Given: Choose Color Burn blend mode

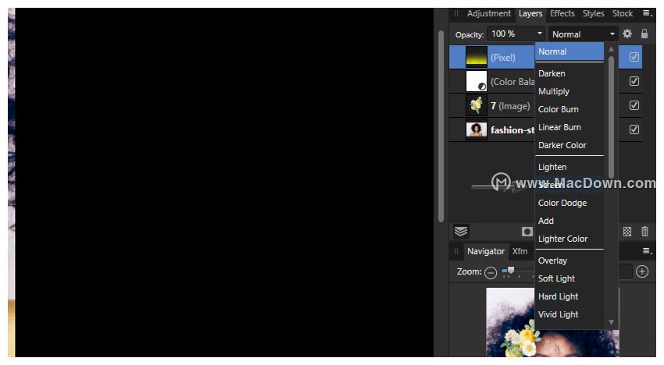Looking at the screenshot, I should (569, 109).
